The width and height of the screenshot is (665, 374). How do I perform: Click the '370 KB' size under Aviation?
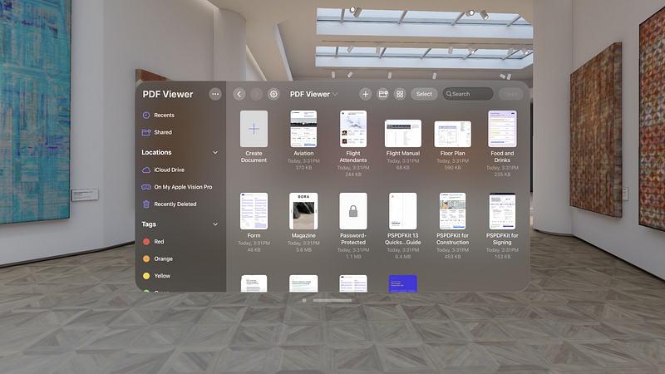coord(303,168)
